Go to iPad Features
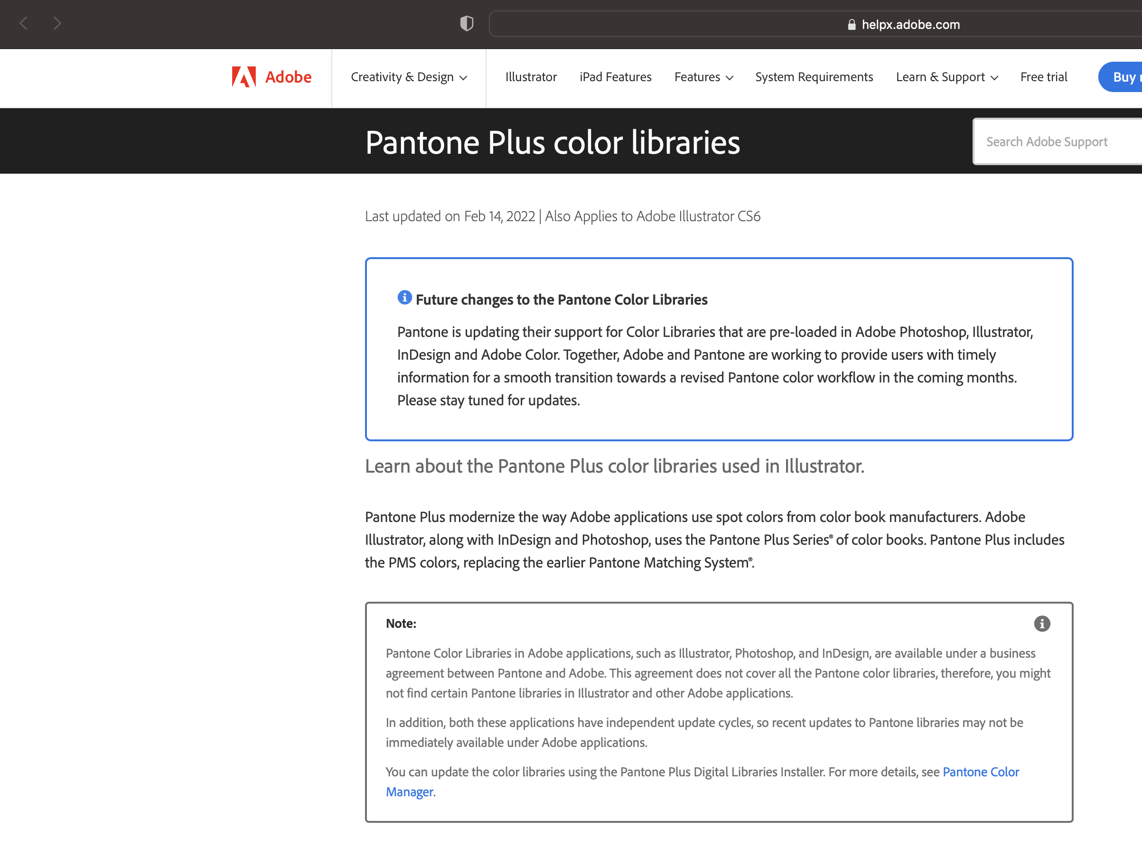The width and height of the screenshot is (1142, 857). point(616,77)
